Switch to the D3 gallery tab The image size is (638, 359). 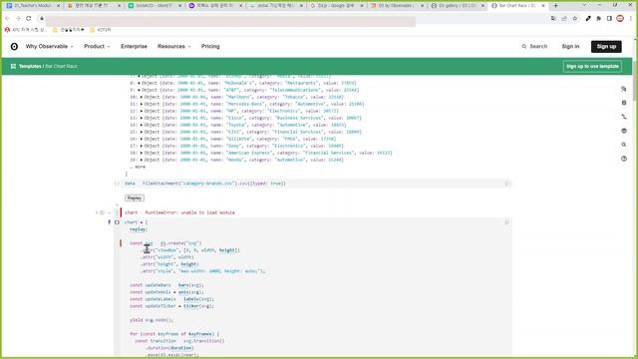(x=458, y=6)
